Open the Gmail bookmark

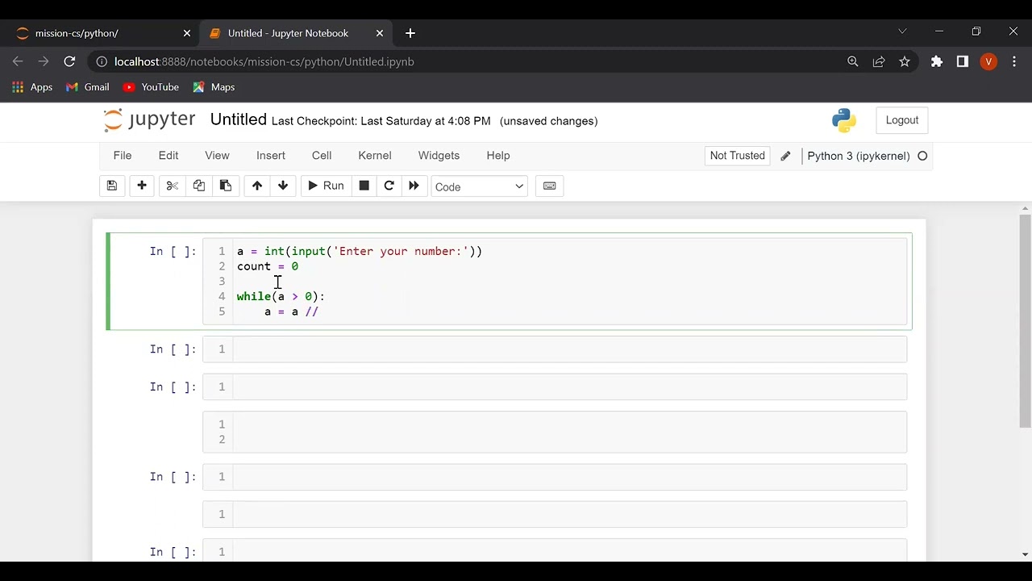click(x=88, y=87)
